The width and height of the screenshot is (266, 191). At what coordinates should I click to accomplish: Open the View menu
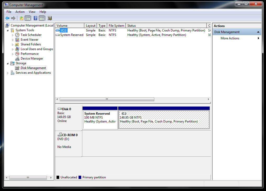pos(32,12)
